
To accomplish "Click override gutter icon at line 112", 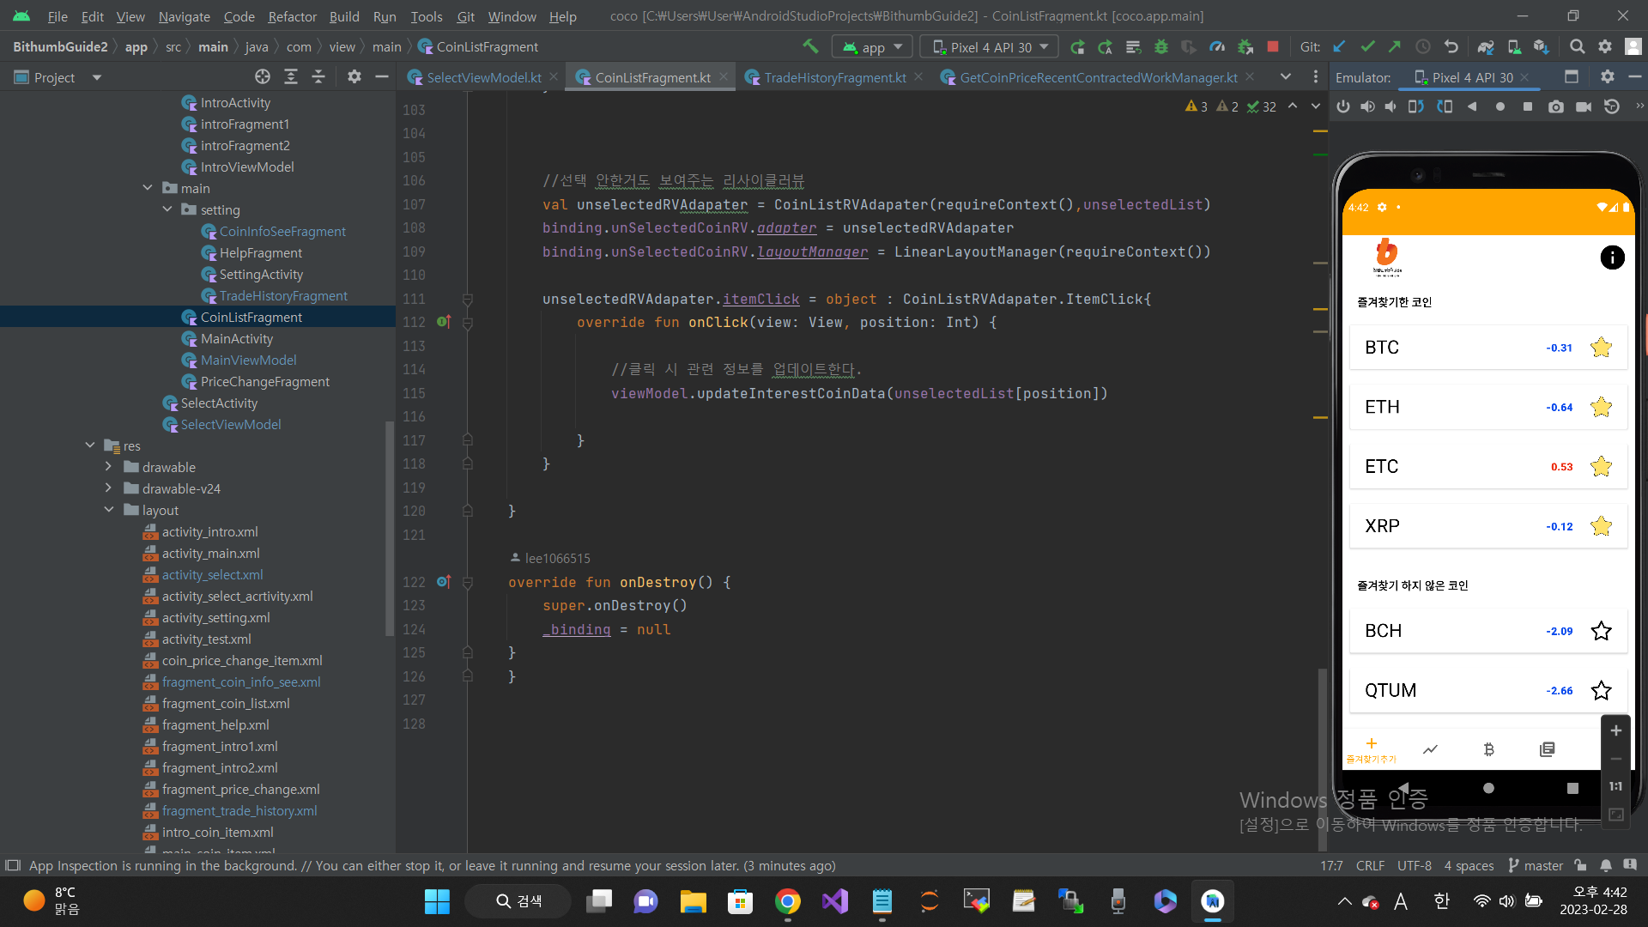I will click(x=444, y=322).
